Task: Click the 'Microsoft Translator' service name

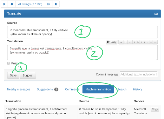Action: (141, 111)
